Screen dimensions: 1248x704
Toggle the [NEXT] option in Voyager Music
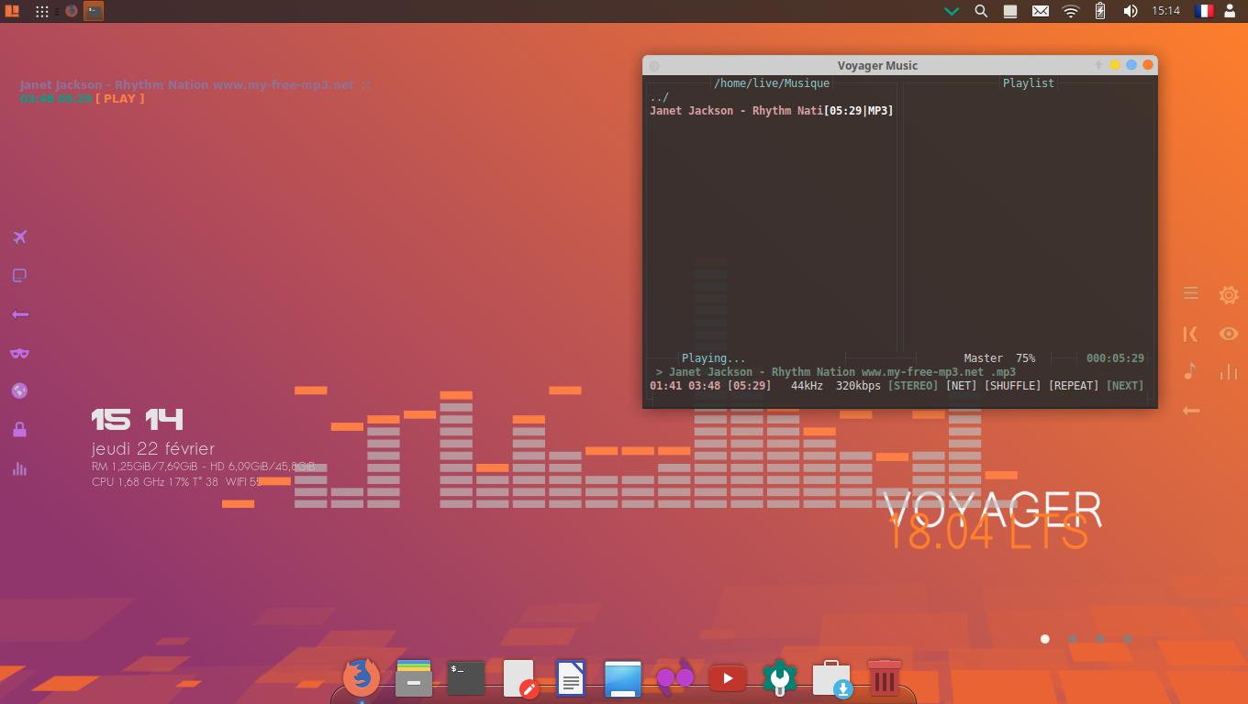pyautogui.click(x=1125, y=386)
